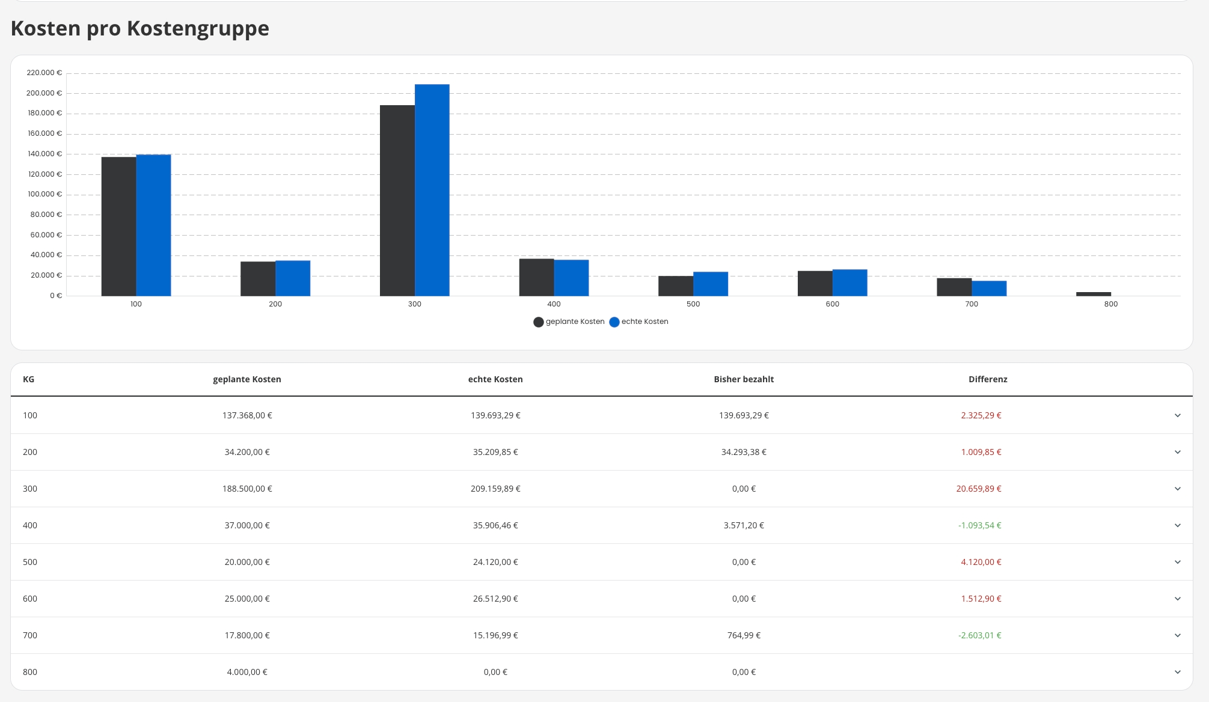Click the dark legend circle for planned costs
This screenshot has width=1209, height=702.
point(539,322)
